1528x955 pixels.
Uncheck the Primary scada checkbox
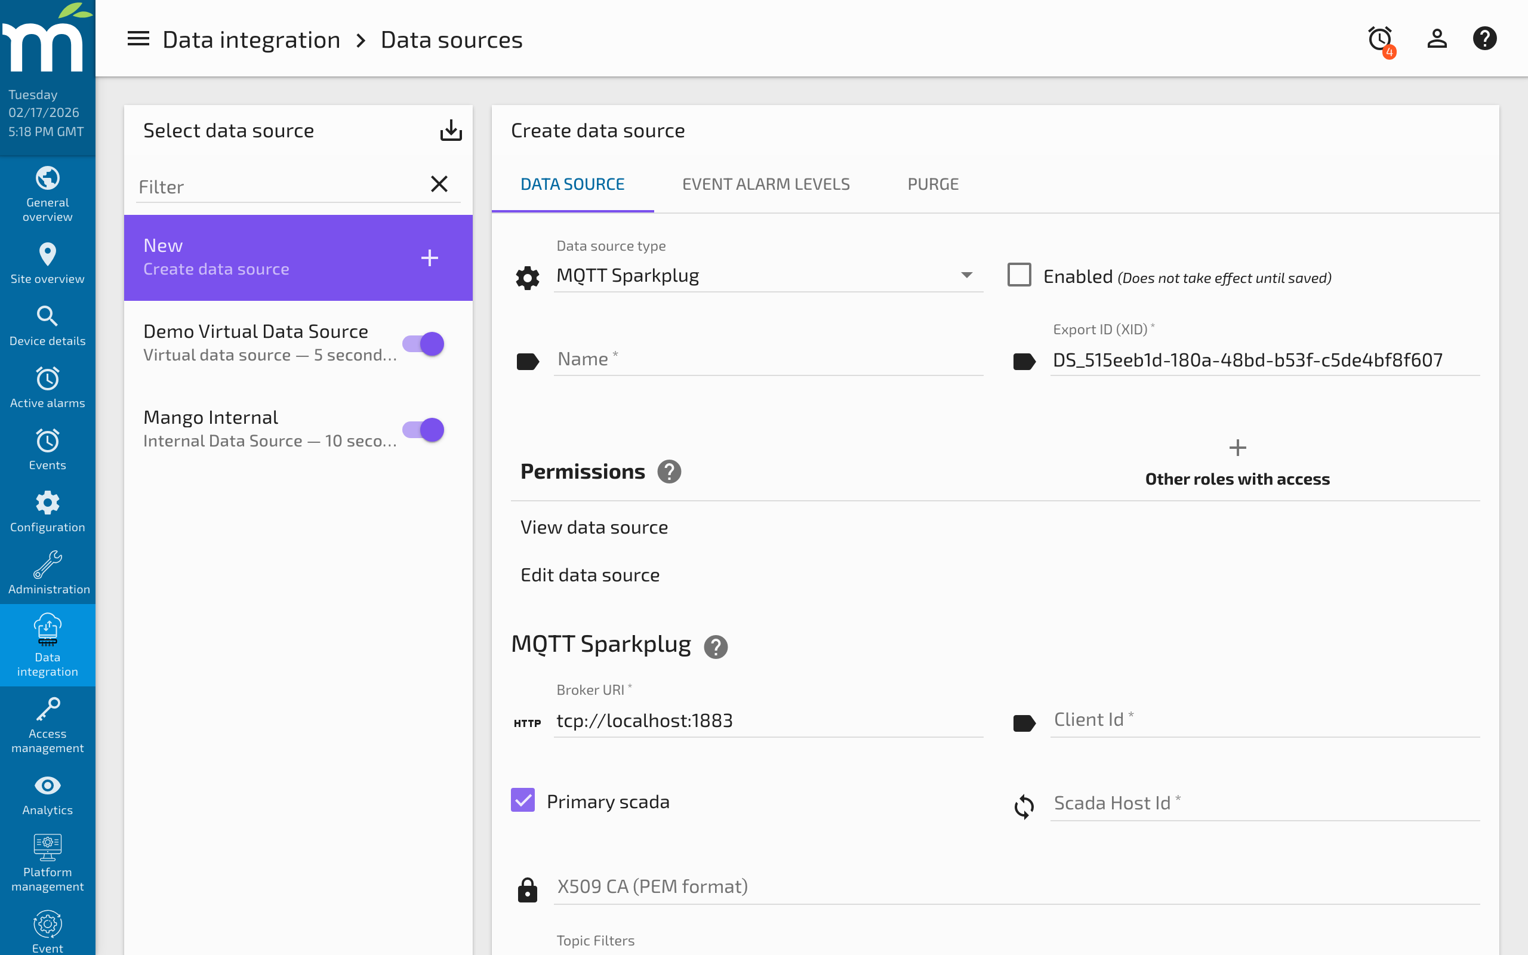pyautogui.click(x=522, y=800)
